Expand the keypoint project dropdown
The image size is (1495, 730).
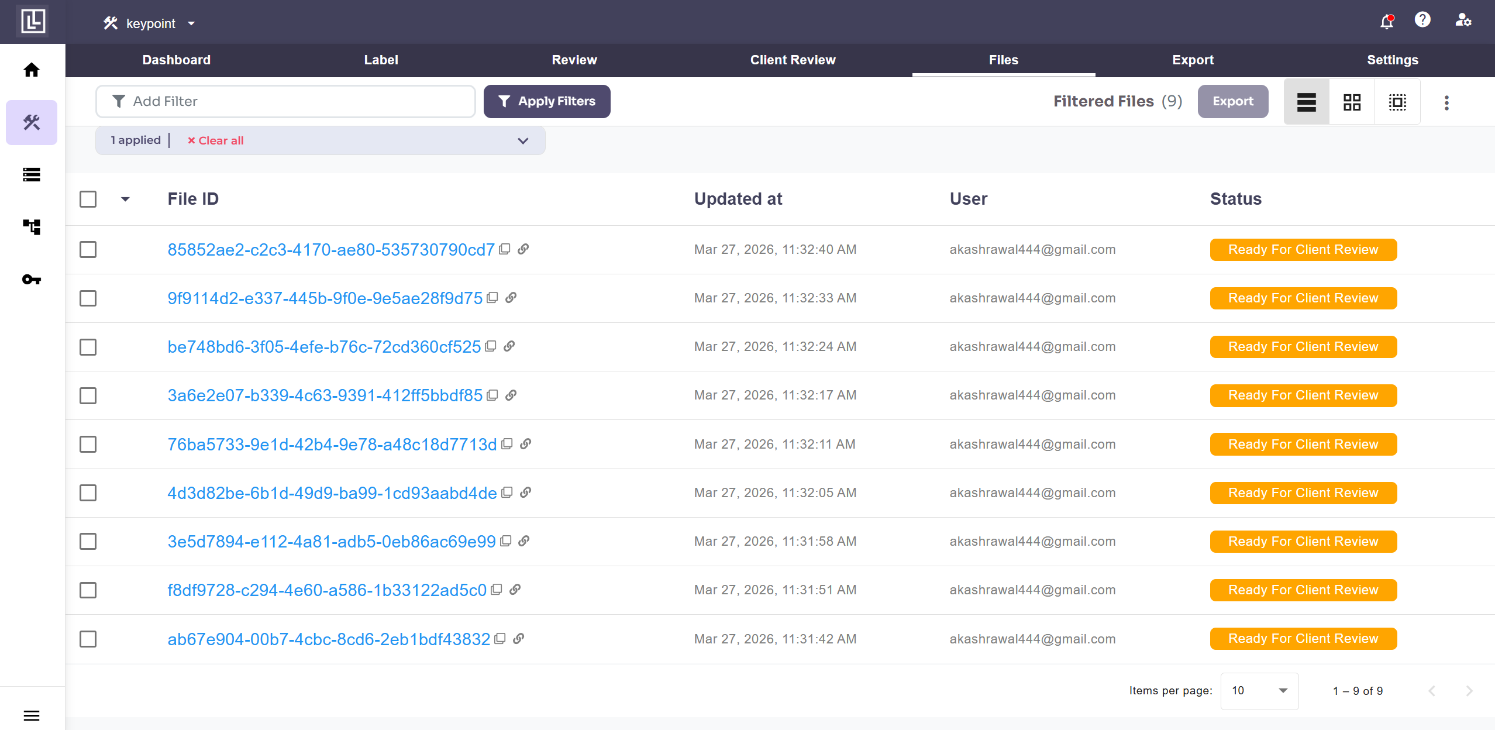[191, 23]
